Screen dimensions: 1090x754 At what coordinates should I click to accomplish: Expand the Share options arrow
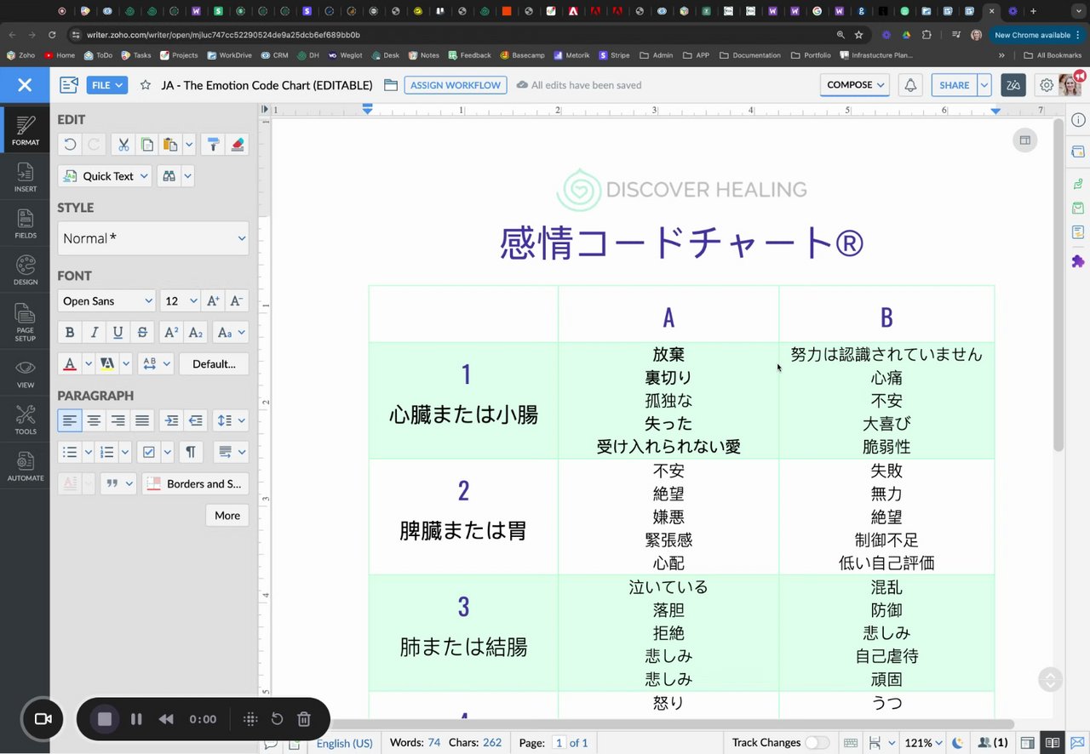pos(984,85)
